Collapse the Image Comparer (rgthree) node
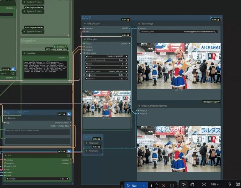Screen dimensions: 241x188 (x=139, y=106)
